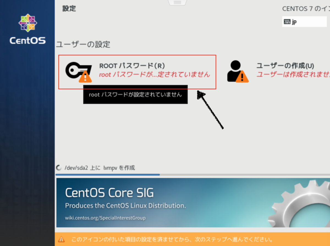Open ROOT パスワード(R) setting
This screenshot has width=330, height=246.
coord(137,72)
